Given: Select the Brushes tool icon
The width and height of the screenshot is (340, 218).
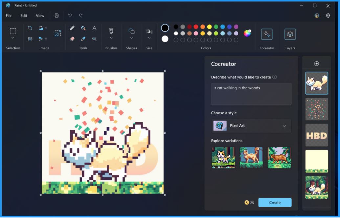Looking at the screenshot, I should (x=111, y=31).
